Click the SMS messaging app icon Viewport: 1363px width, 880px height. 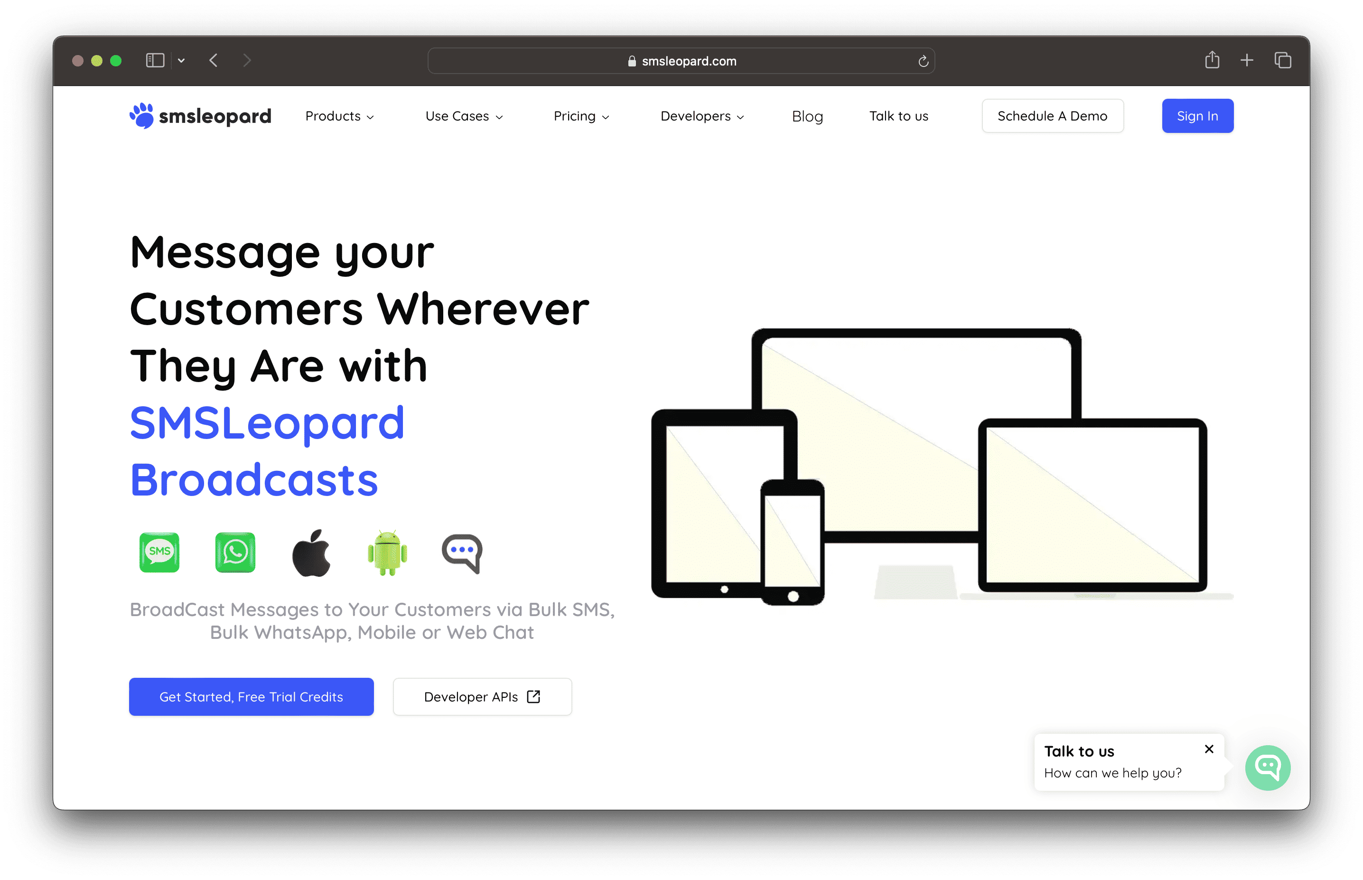pos(159,552)
